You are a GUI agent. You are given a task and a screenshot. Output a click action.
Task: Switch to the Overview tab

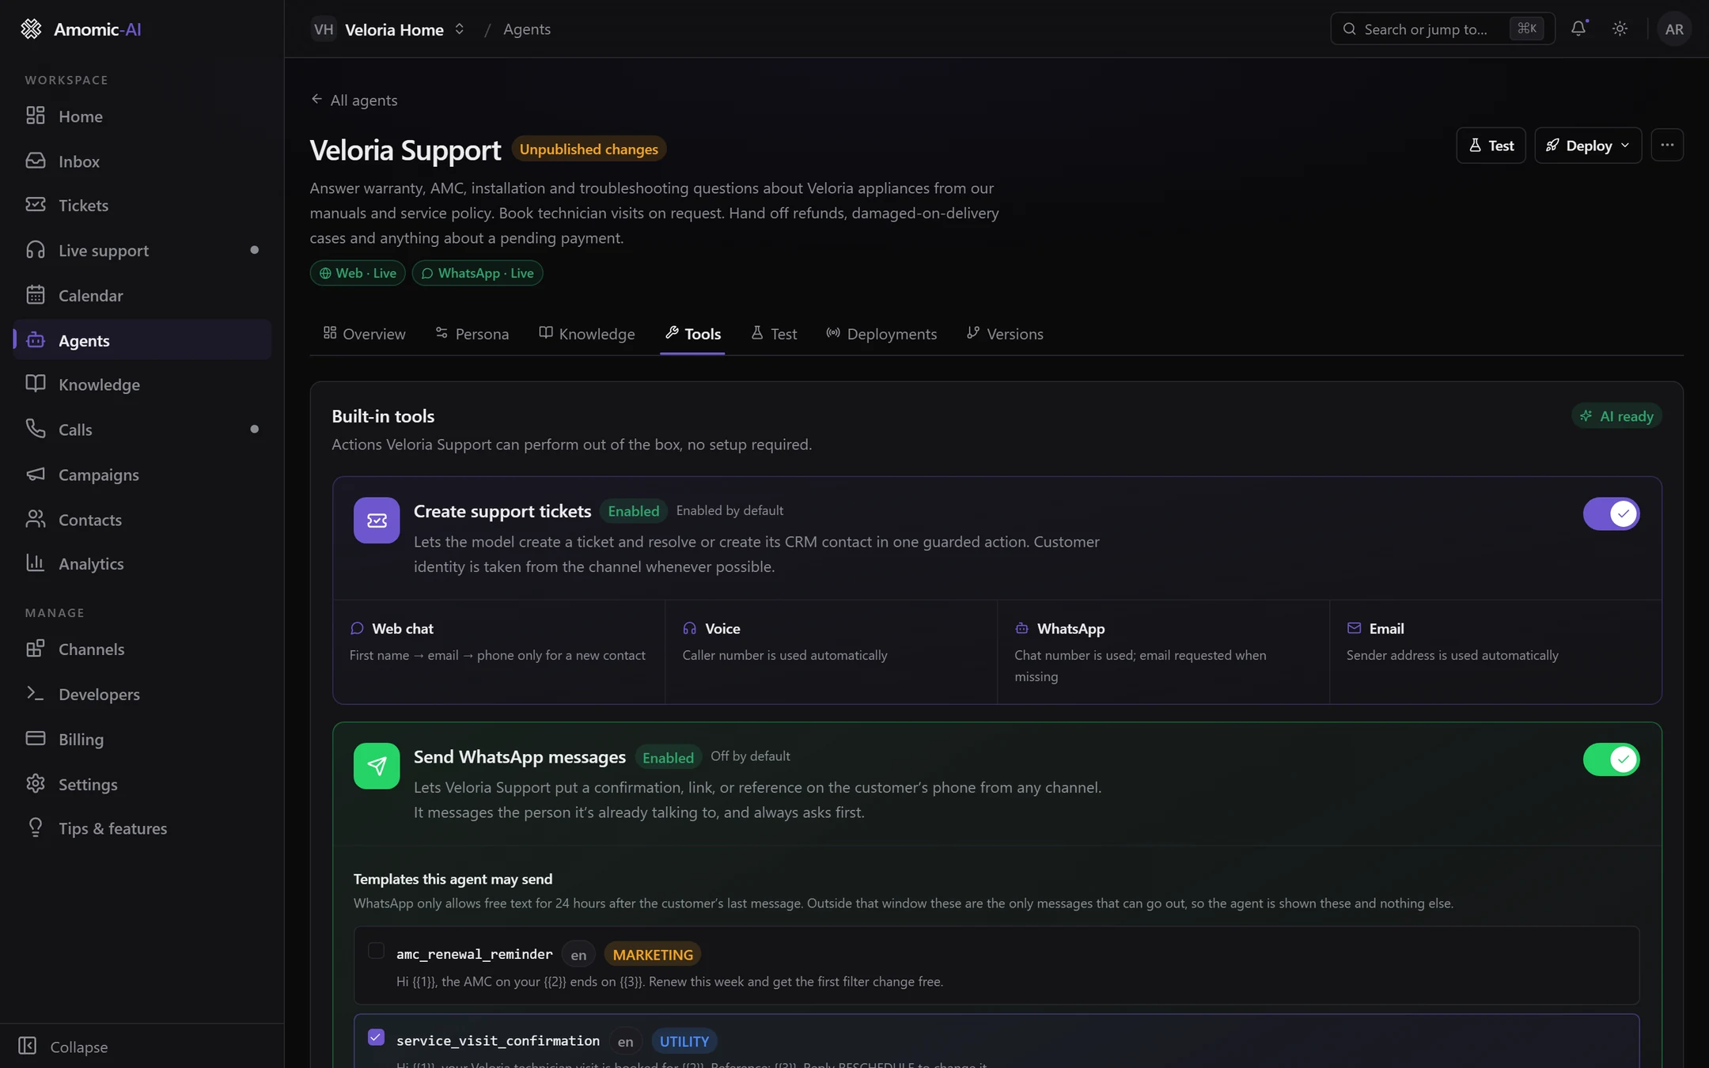[x=364, y=333]
